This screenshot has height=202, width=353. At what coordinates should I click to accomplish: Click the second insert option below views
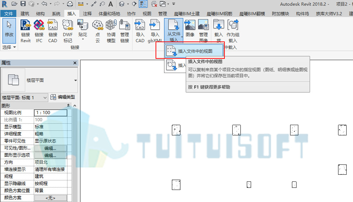click(175, 66)
